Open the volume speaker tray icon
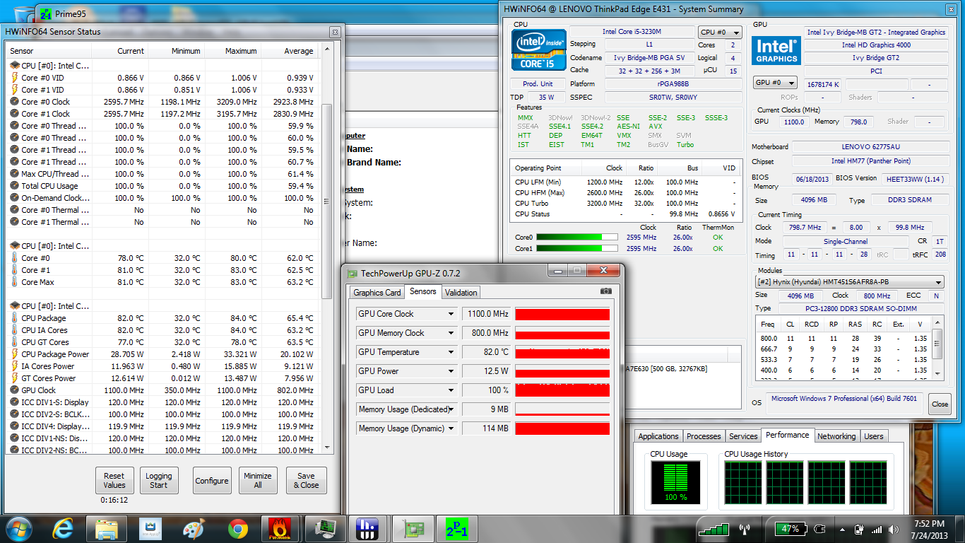Screen dimensions: 965x543 pos(892,529)
